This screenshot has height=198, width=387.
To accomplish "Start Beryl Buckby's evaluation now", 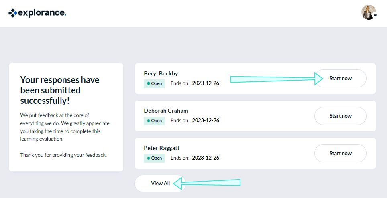I will [340, 79].
